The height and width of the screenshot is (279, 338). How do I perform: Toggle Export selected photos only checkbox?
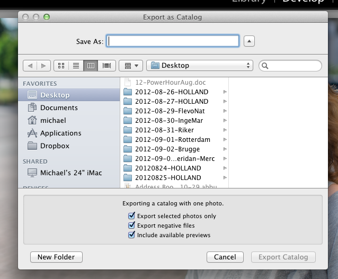[x=132, y=216]
